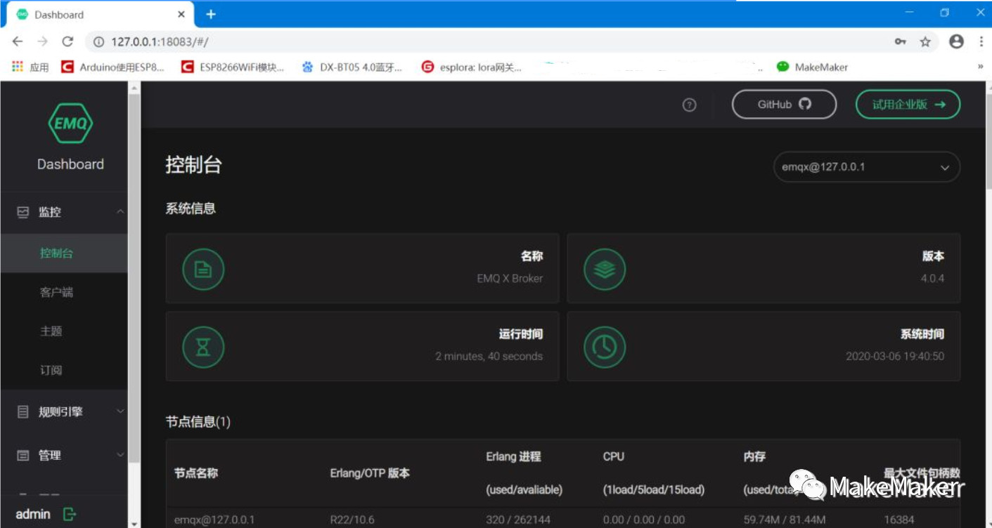Click the 试用企业版 button
Screen dimensions: 992x528
click(x=907, y=105)
